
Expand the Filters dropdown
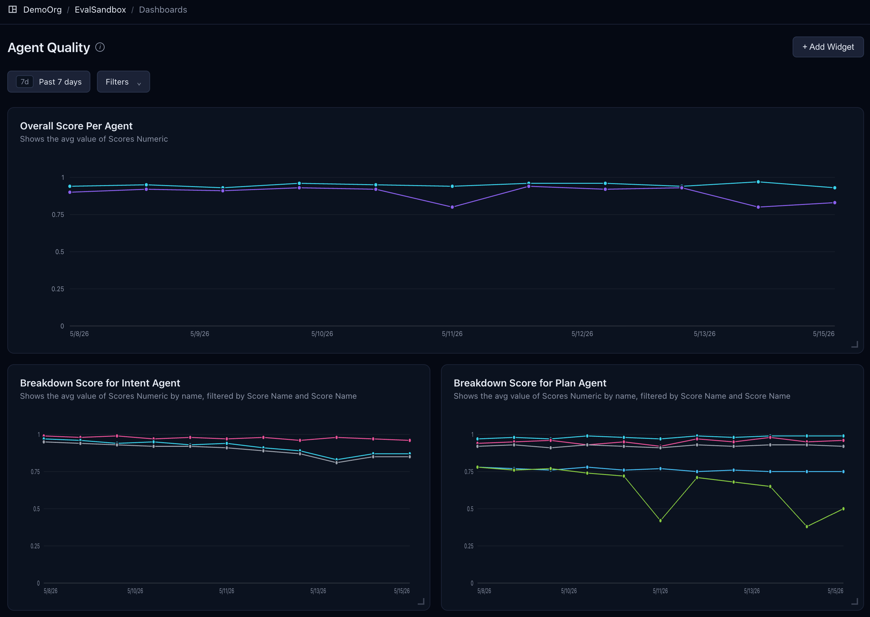pyautogui.click(x=123, y=82)
